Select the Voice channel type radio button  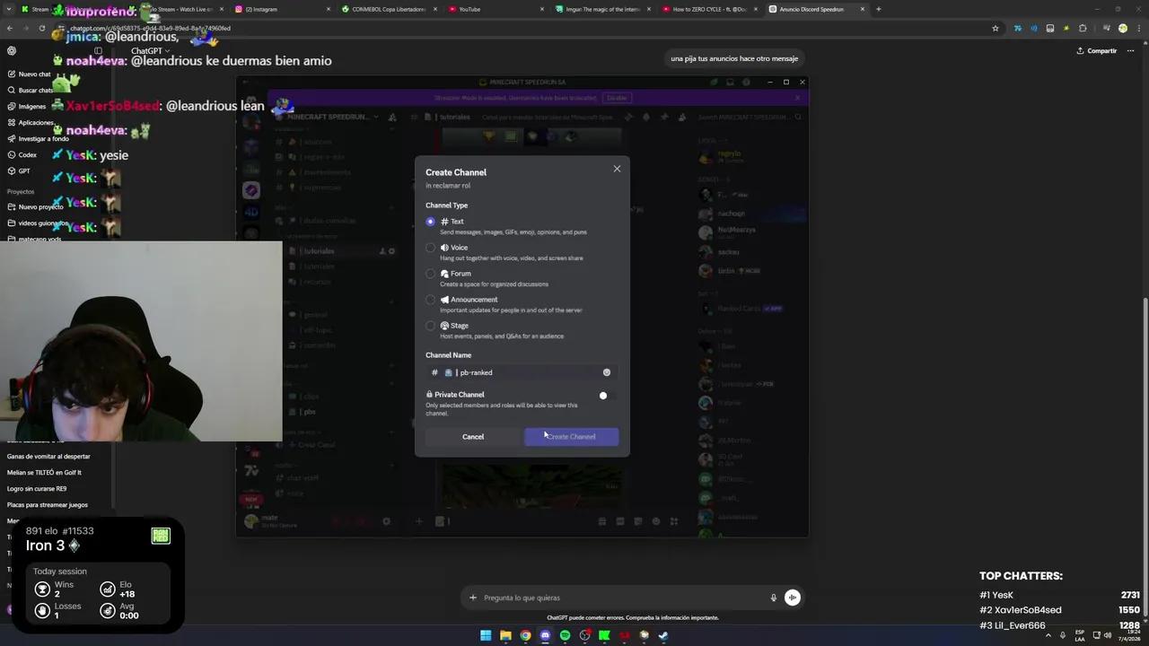click(430, 248)
